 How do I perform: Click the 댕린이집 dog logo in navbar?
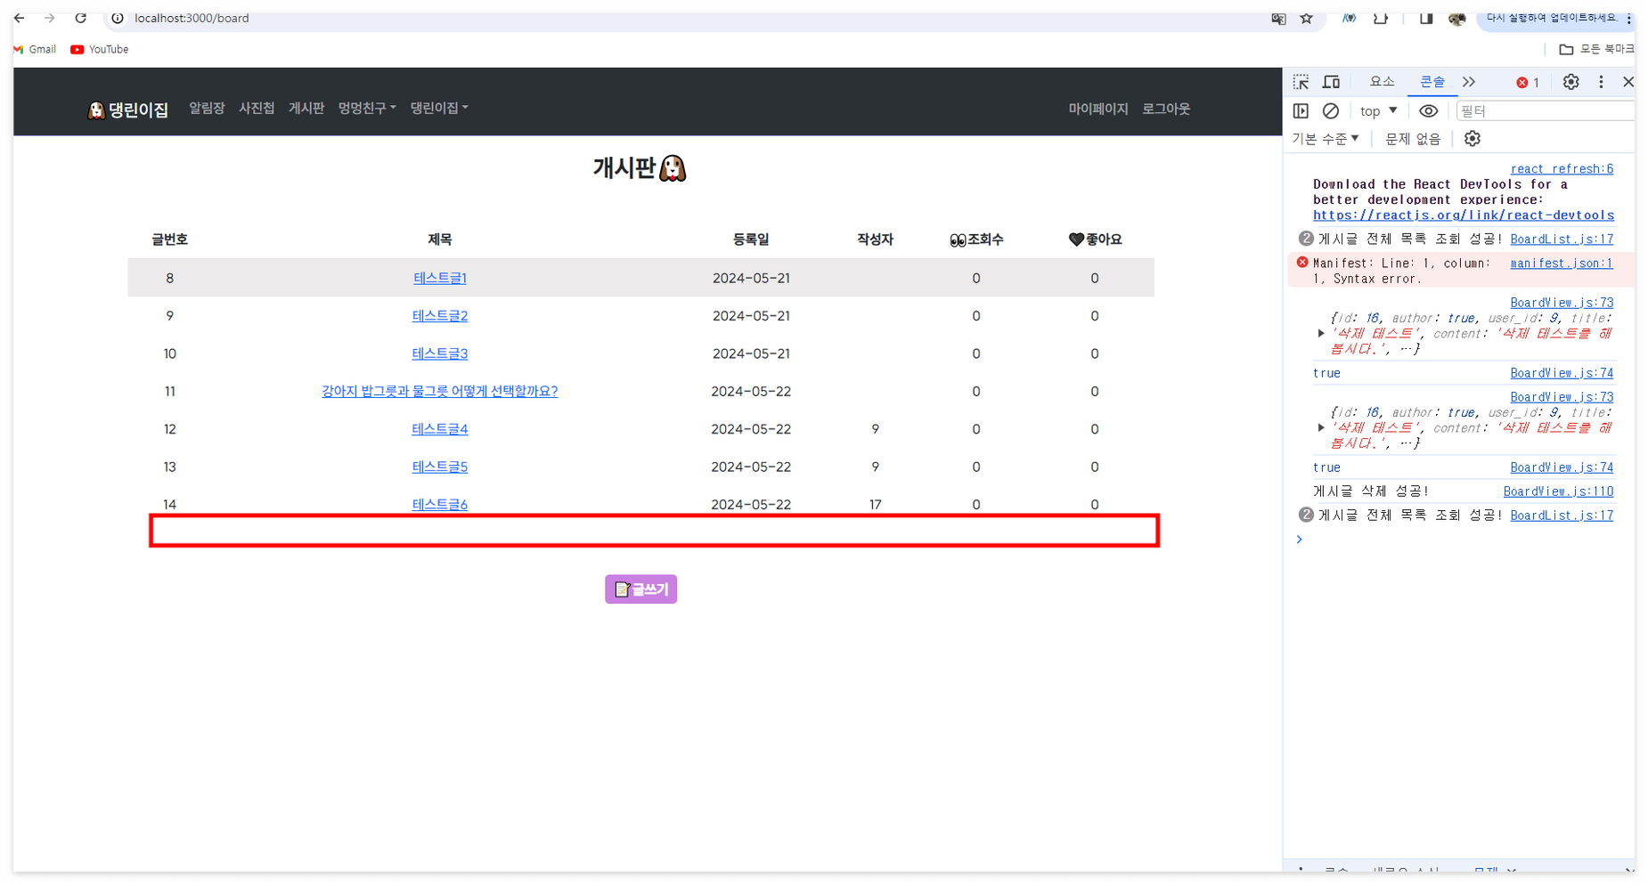click(128, 110)
